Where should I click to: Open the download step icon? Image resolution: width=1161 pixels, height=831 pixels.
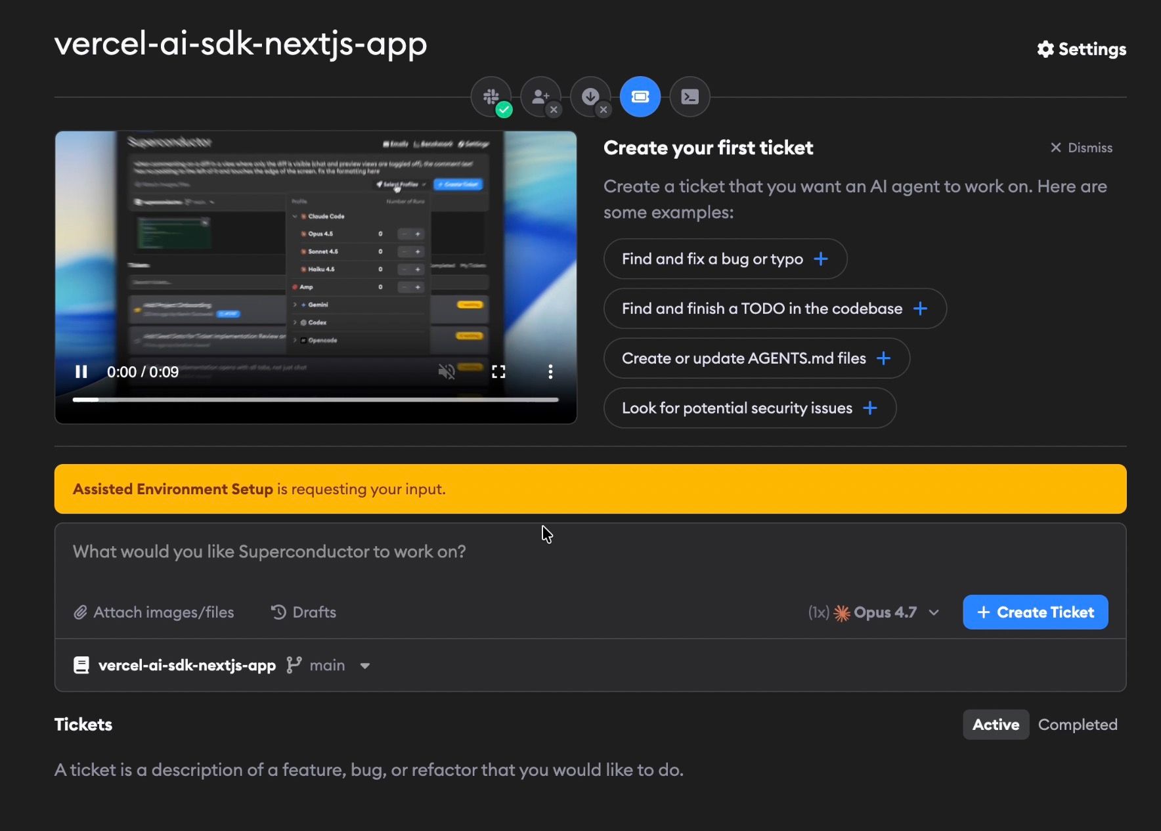click(x=590, y=97)
